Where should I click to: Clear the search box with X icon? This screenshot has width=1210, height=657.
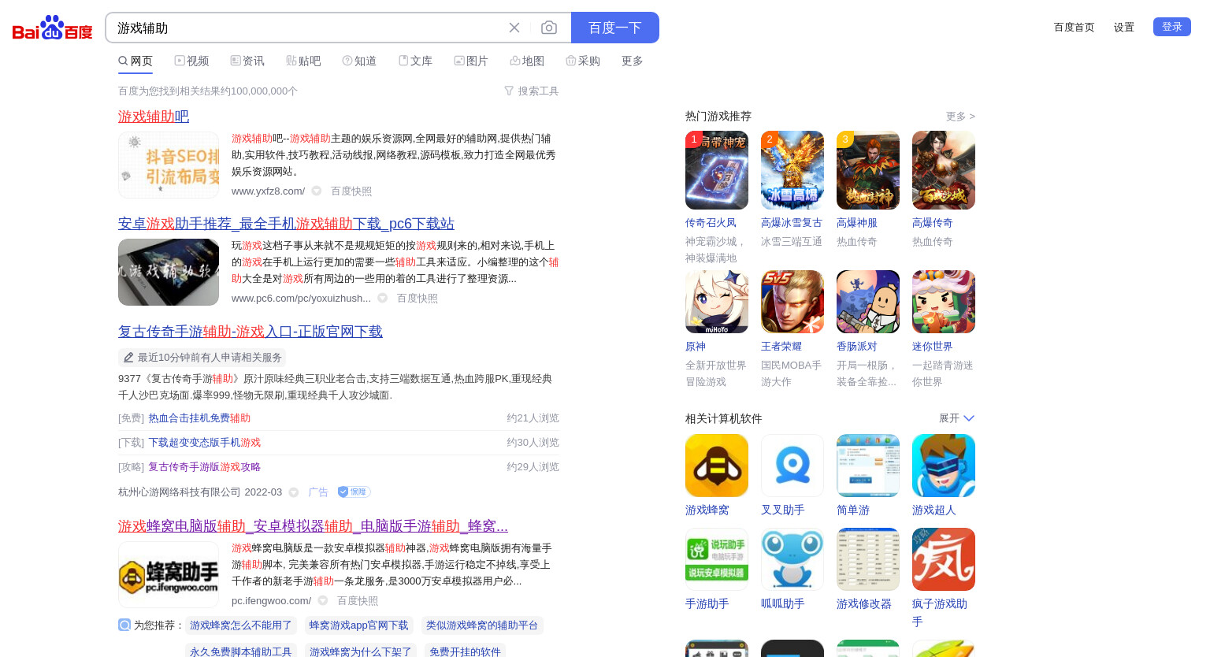pos(514,28)
